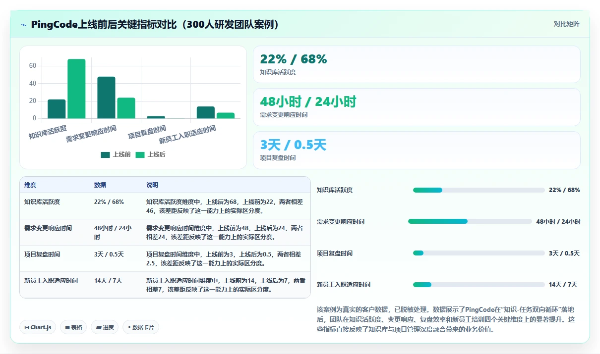The height and width of the screenshot is (354, 600).
Task: Click the case description paragraph at bottom right
Action: tap(446, 319)
